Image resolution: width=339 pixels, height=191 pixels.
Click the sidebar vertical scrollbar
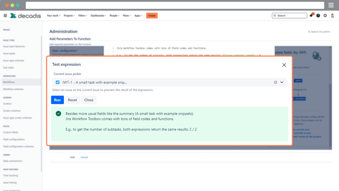pos(42,103)
